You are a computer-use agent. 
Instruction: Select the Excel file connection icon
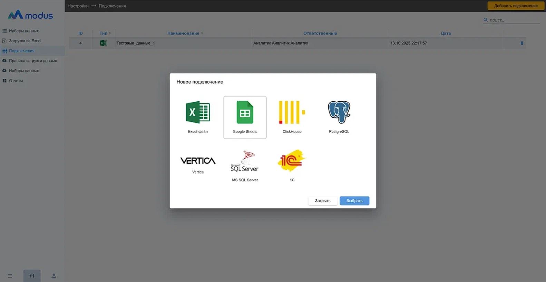point(198,112)
